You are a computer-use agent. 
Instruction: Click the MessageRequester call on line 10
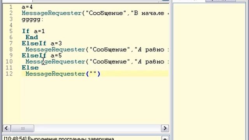pos(97,61)
